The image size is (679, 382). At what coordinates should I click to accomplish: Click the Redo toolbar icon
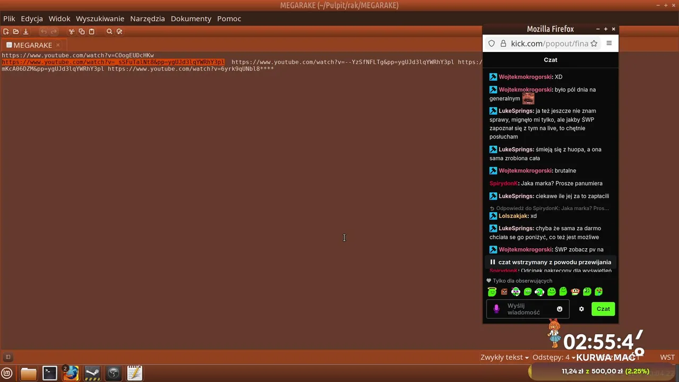tap(54, 32)
